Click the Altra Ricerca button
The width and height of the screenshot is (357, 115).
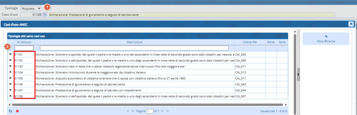(x=326, y=39)
